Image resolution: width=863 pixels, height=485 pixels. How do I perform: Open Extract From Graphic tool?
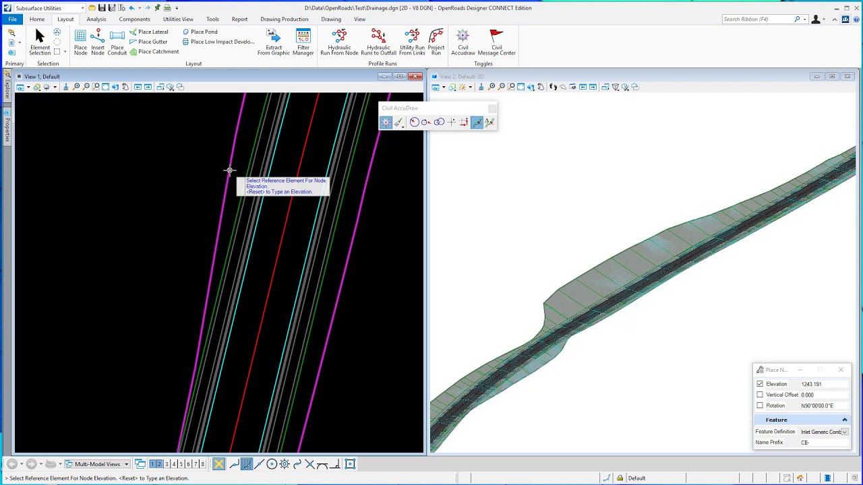(x=273, y=42)
